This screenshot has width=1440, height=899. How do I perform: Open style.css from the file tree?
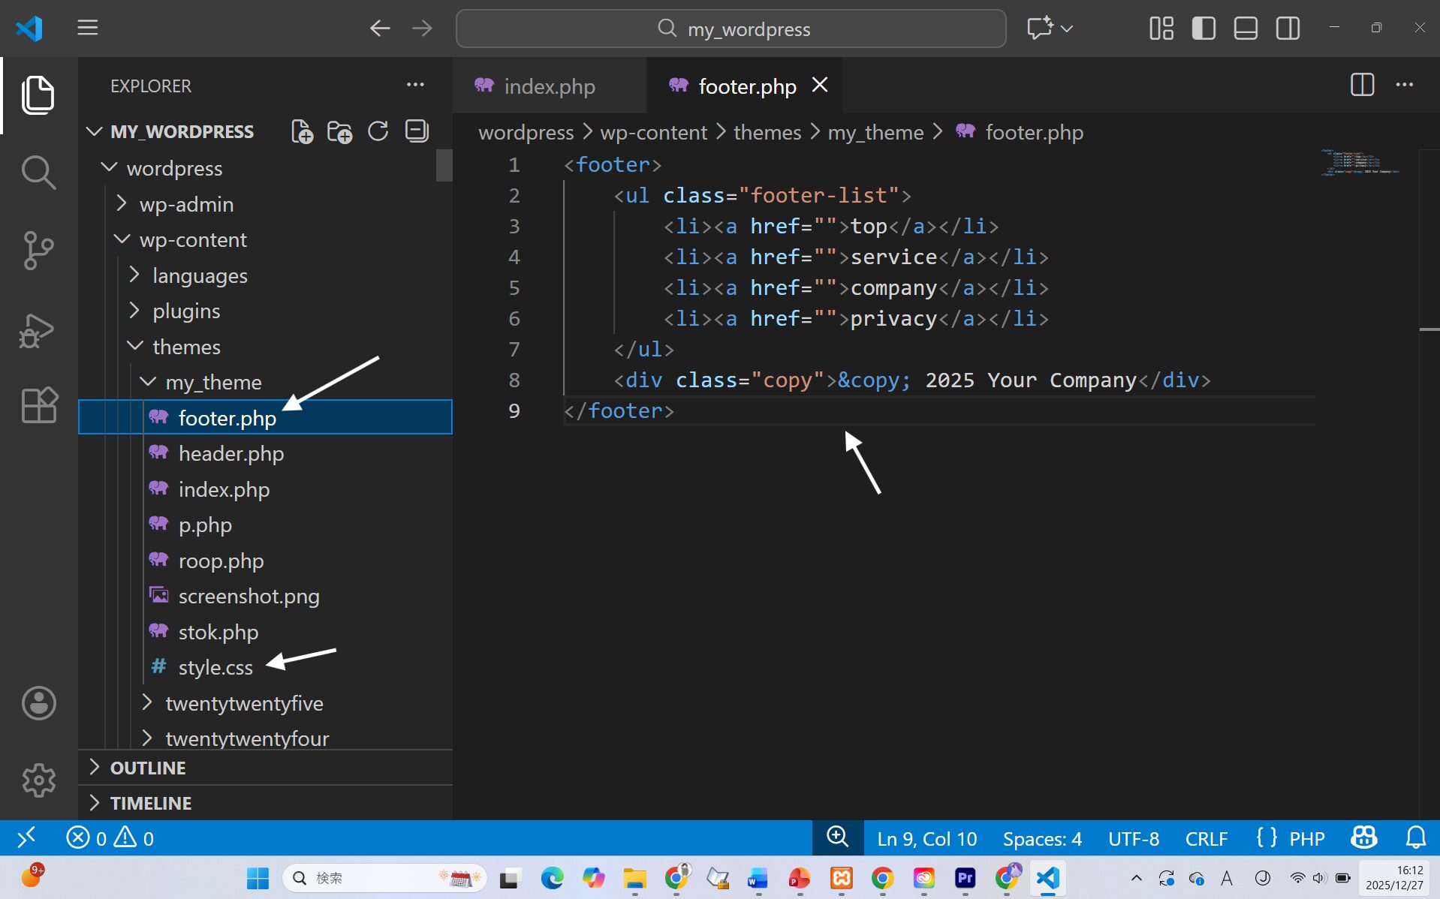pyautogui.click(x=215, y=667)
